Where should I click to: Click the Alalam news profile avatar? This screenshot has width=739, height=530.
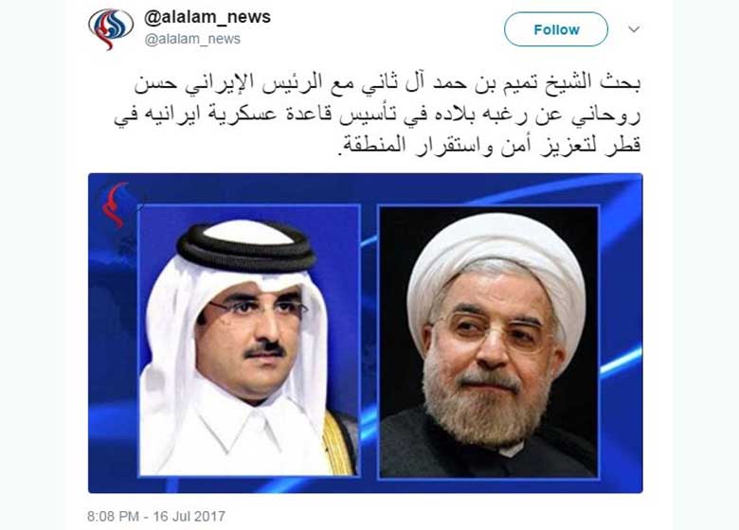tap(111, 29)
